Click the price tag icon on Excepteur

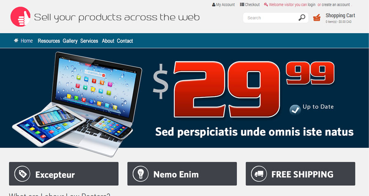click(x=22, y=174)
